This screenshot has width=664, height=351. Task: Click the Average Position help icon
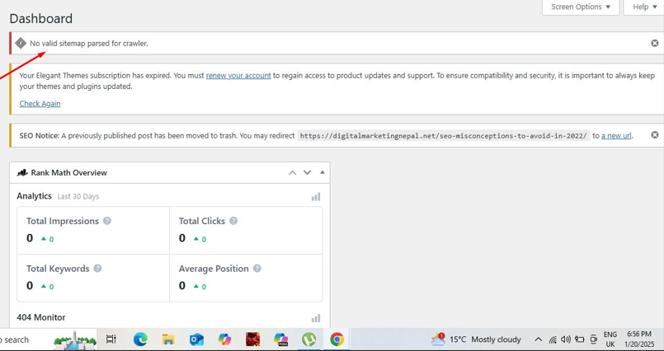click(x=257, y=269)
